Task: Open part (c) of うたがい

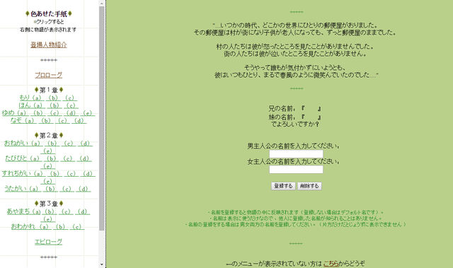Action: (x=67, y=189)
